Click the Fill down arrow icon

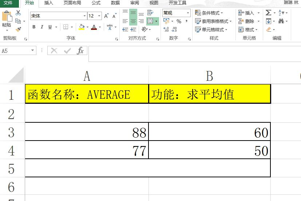pyautogui.click(x=268, y=21)
